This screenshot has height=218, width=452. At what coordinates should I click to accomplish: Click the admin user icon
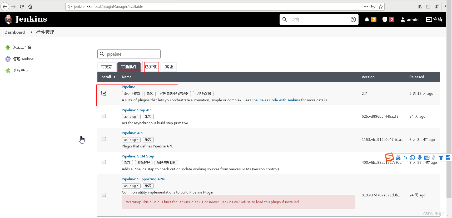403,19
